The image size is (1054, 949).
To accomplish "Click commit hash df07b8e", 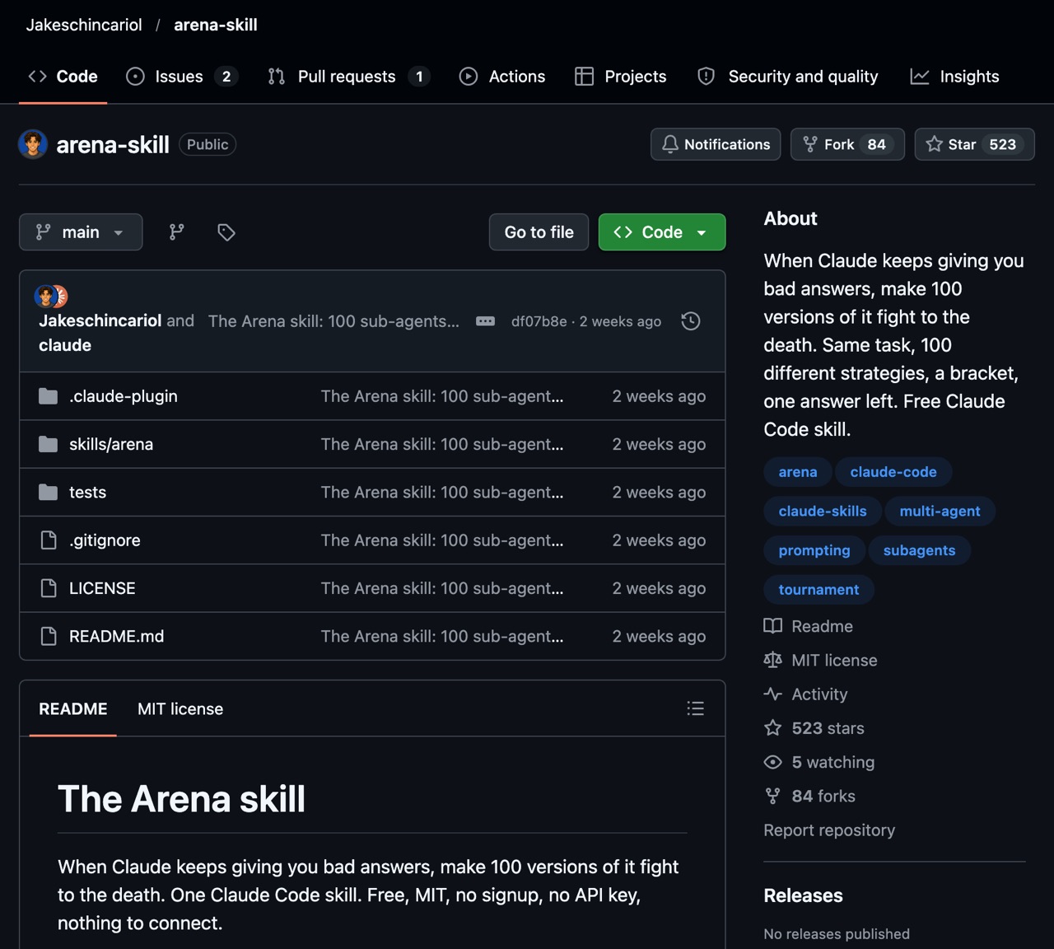I will [539, 321].
